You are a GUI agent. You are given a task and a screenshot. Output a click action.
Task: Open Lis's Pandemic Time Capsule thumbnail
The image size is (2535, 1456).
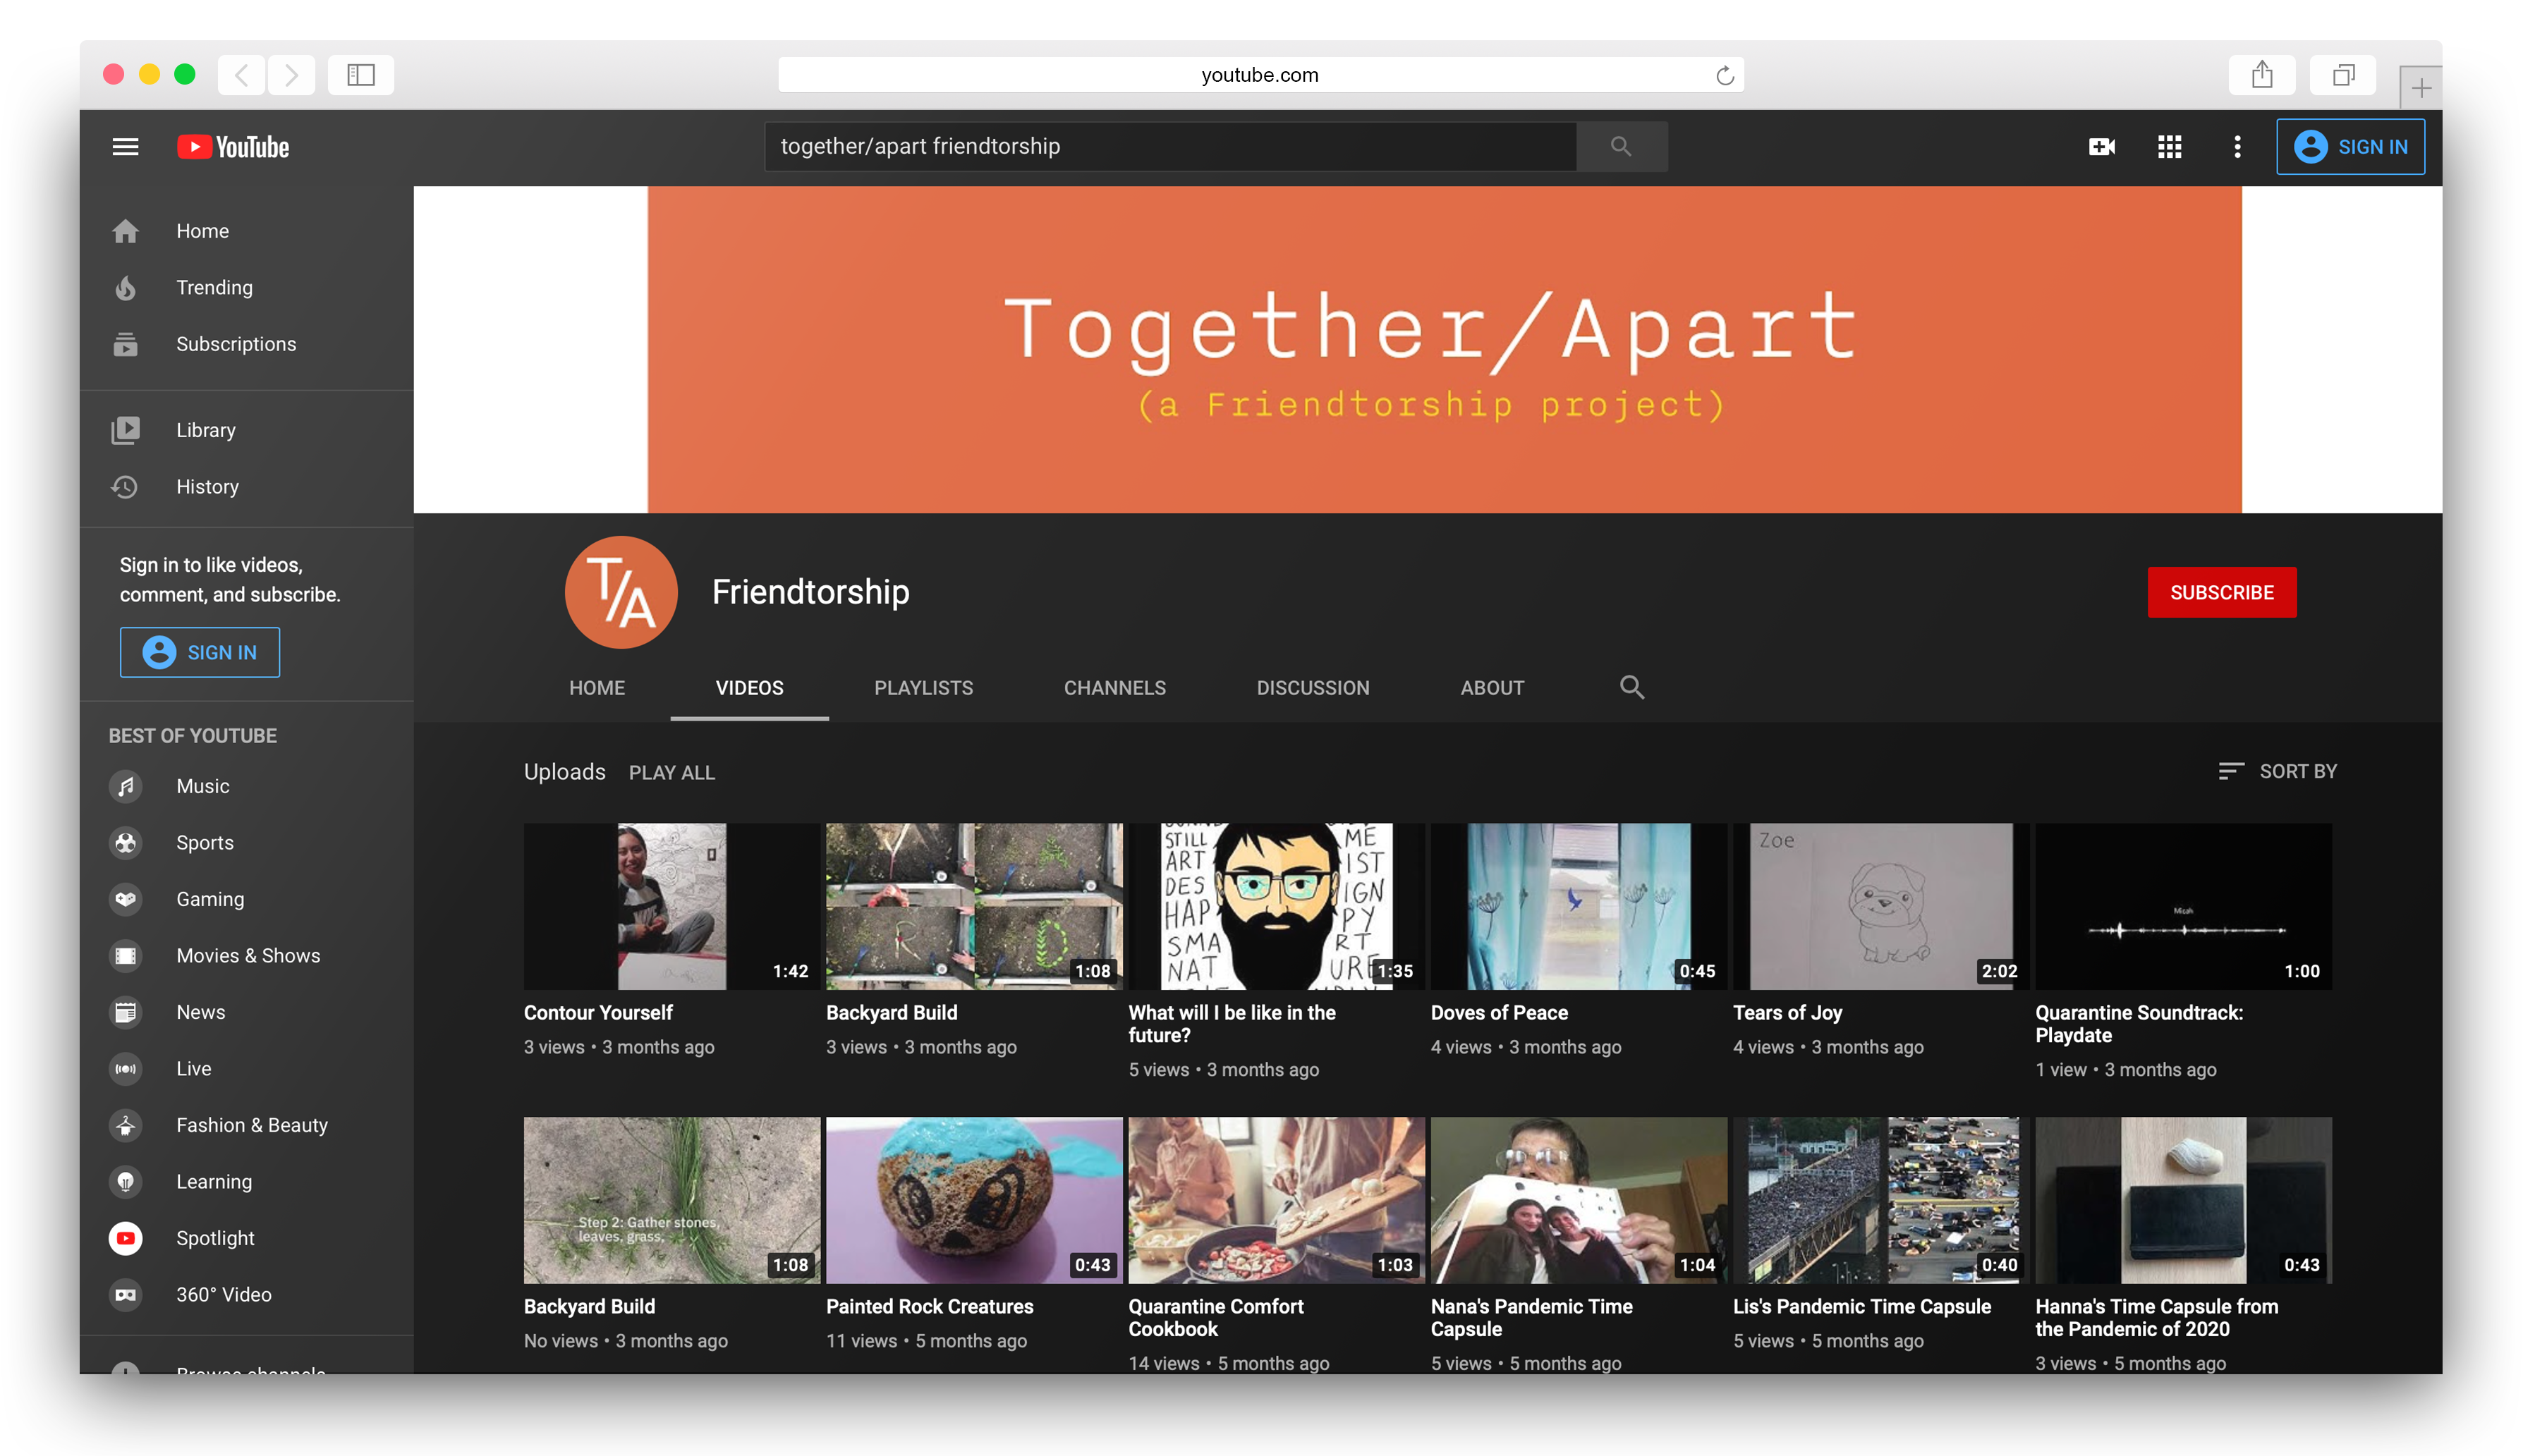point(1880,1200)
